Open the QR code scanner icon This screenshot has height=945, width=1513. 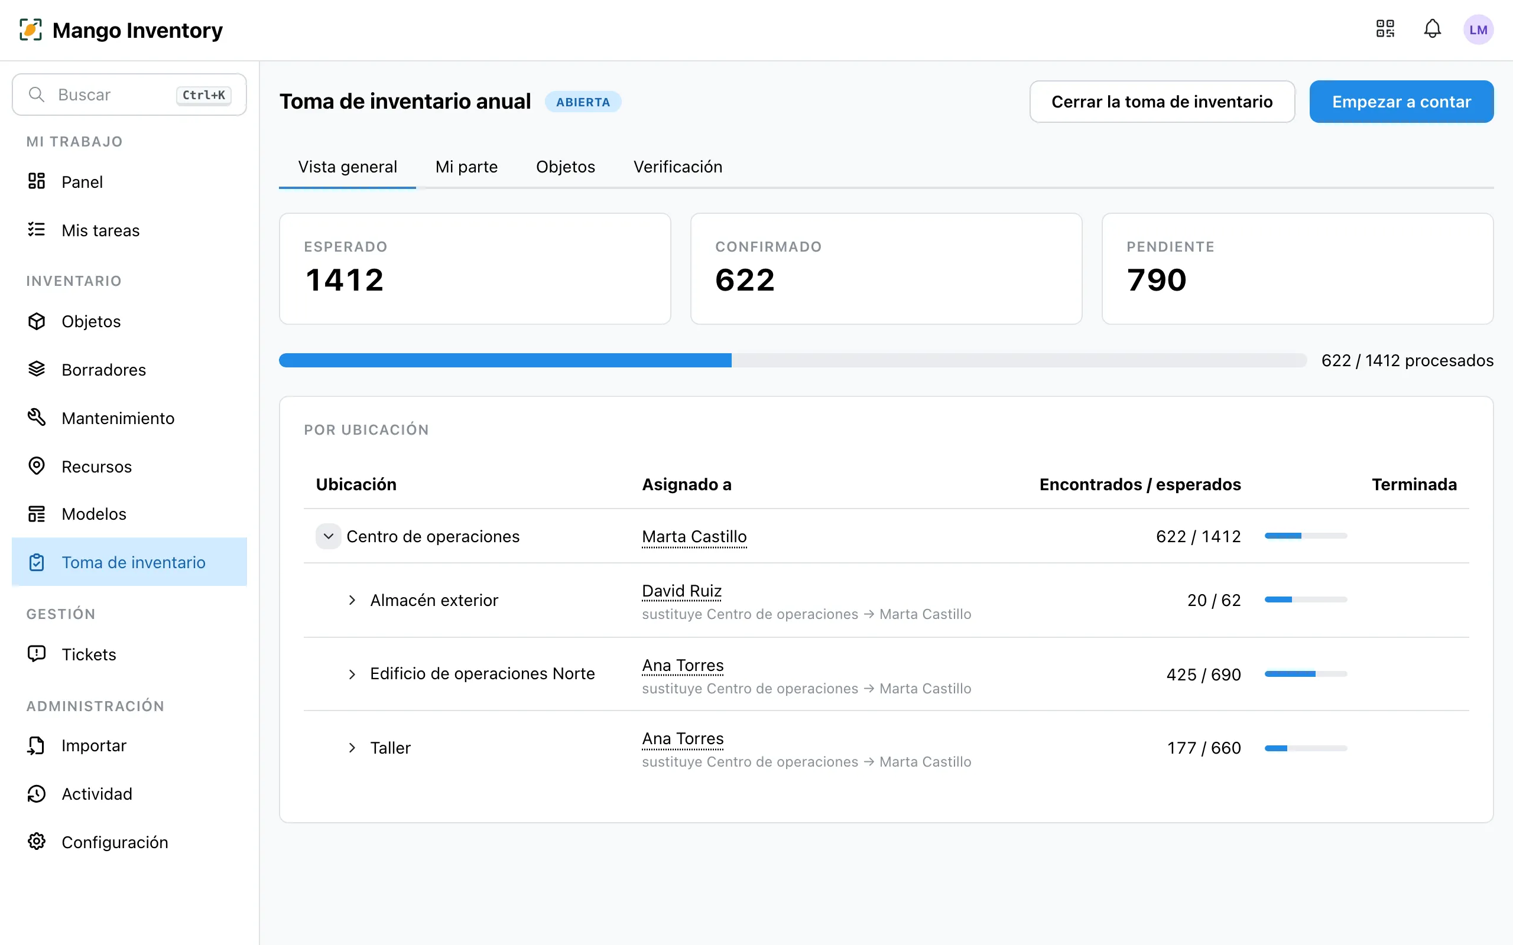(1385, 30)
